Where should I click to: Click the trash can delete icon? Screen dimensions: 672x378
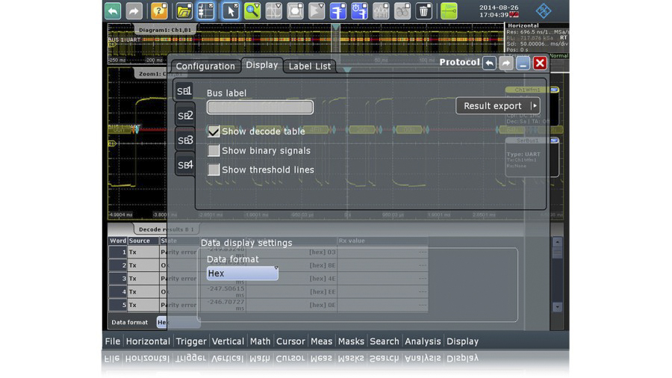[423, 10]
